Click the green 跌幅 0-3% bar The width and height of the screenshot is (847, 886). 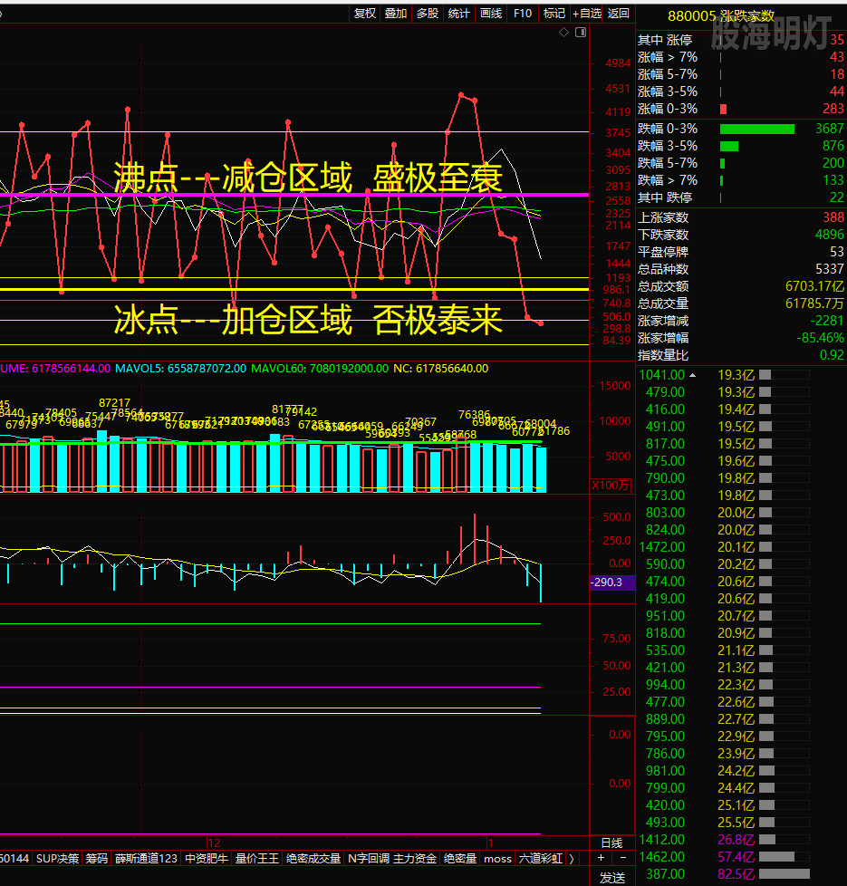coord(757,130)
